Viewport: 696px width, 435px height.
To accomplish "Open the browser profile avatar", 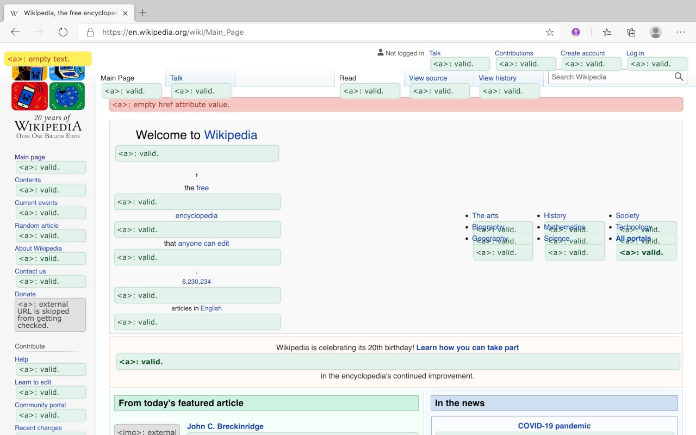I will tap(656, 32).
